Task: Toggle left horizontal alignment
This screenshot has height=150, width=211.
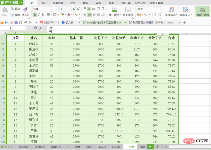Action: pyautogui.click(x=85, y=15)
